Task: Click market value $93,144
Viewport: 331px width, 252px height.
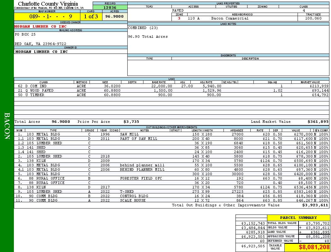Action: click(x=320, y=90)
